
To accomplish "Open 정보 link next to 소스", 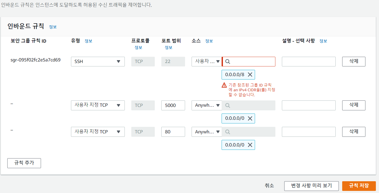I will pyautogui.click(x=209, y=41).
